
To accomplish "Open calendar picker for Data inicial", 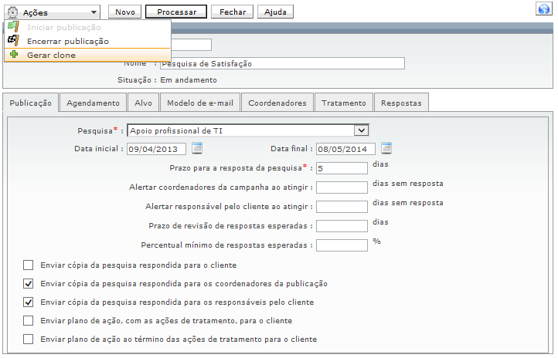I will pyautogui.click(x=197, y=149).
